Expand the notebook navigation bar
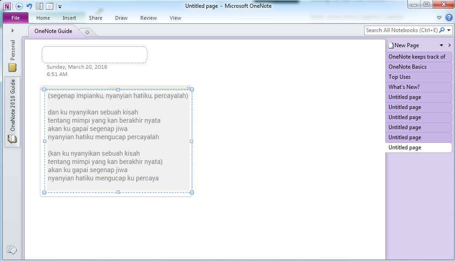The height and width of the screenshot is (261, 455). click(x=12, y=30)
